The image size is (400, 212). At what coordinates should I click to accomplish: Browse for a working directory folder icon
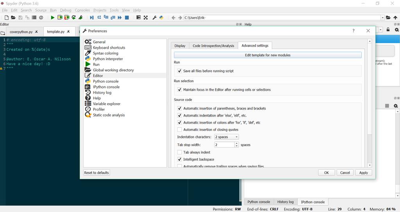[388, 18]
